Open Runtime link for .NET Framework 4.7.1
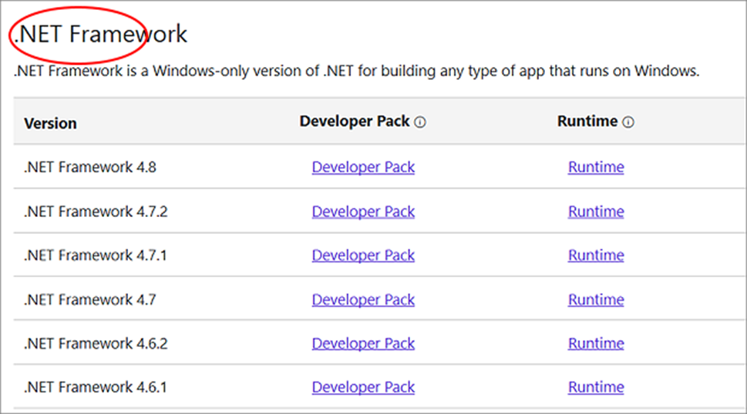 tap(596, 255)
